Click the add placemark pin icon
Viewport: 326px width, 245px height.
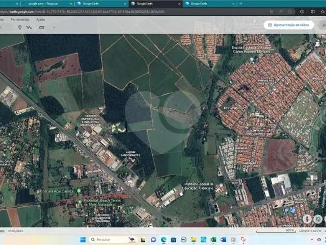[x=20, y=27]
